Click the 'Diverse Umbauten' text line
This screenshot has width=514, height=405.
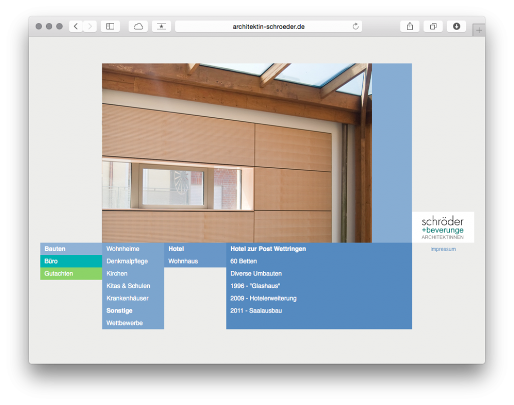tap(256, 273)
